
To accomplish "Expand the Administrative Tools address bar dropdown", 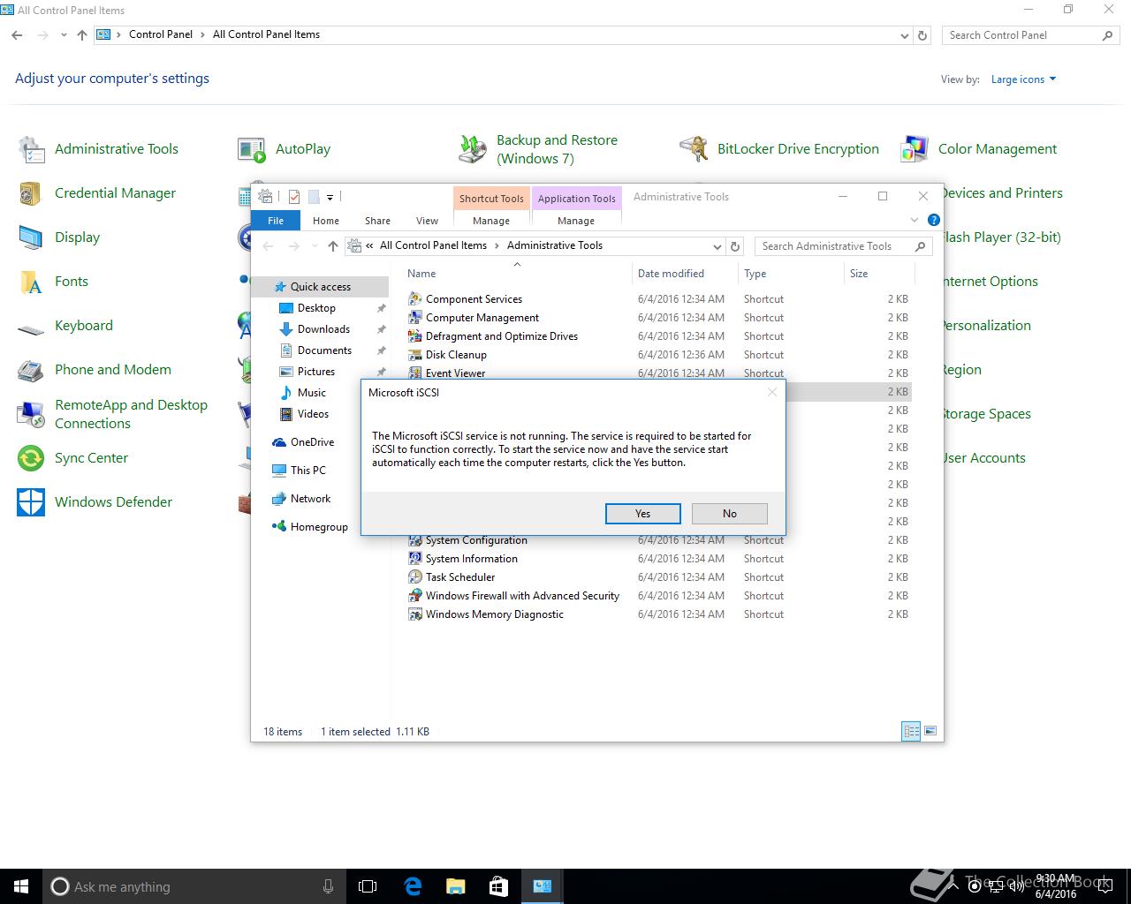I will pyautogui.click(x=717, y=246).
